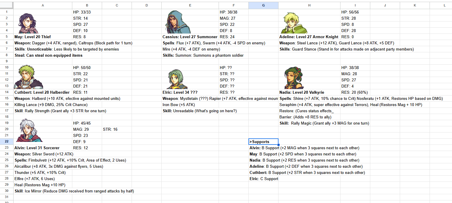
Task: Click column B header
Action: coord(87,5)
